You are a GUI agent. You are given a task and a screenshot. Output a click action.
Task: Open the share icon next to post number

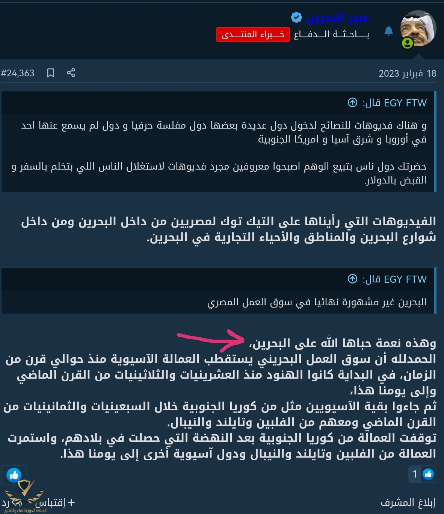(x=71, y=73)
